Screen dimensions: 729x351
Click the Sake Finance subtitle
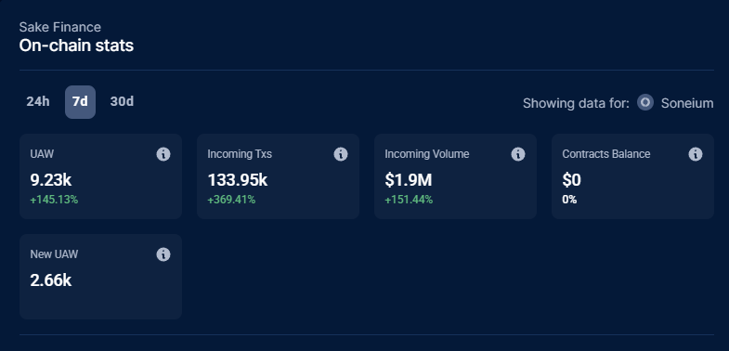(x=60, y=28)
